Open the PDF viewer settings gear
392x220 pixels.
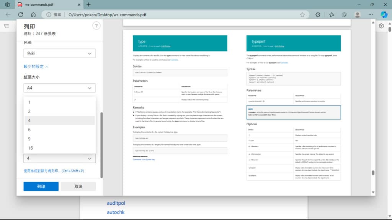click(381, 26)
